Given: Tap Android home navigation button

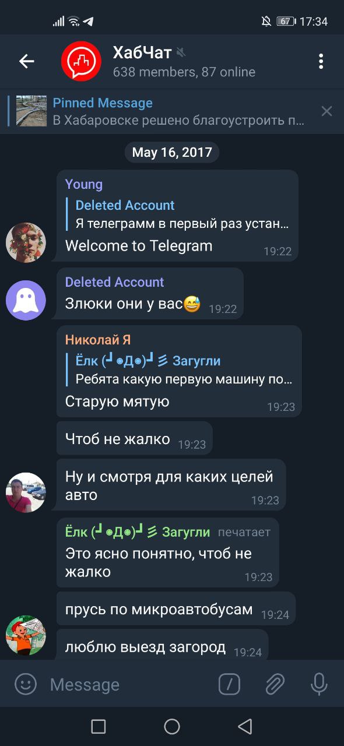Looking at the screenshot, I should click(x=172, y=726).
